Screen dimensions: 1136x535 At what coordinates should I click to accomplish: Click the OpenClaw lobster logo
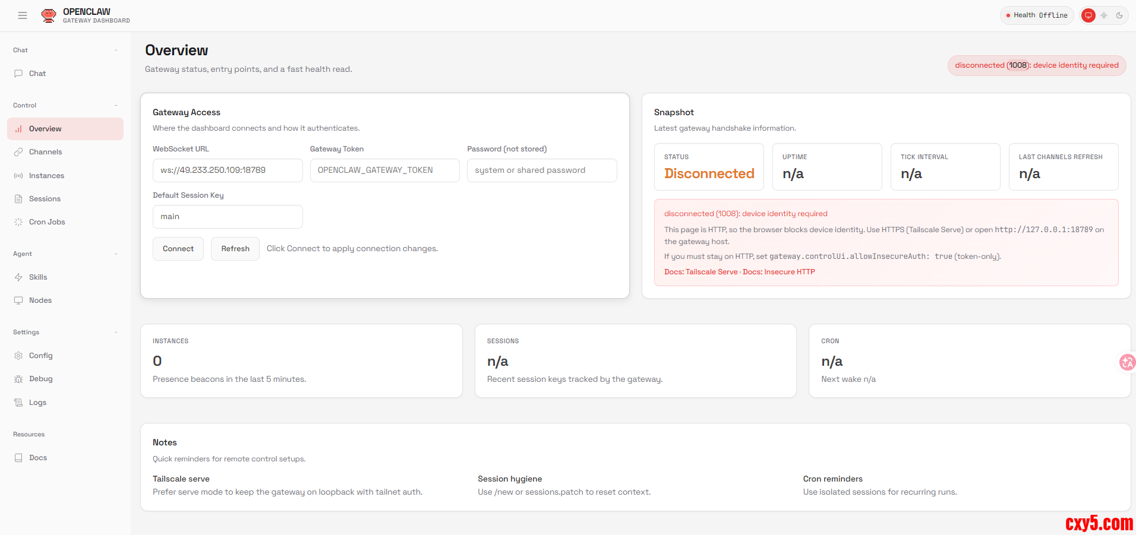(x=49, y=15)
